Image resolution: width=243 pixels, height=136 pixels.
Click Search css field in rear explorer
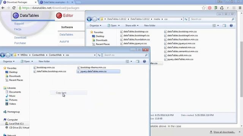(x=212, y=19)
